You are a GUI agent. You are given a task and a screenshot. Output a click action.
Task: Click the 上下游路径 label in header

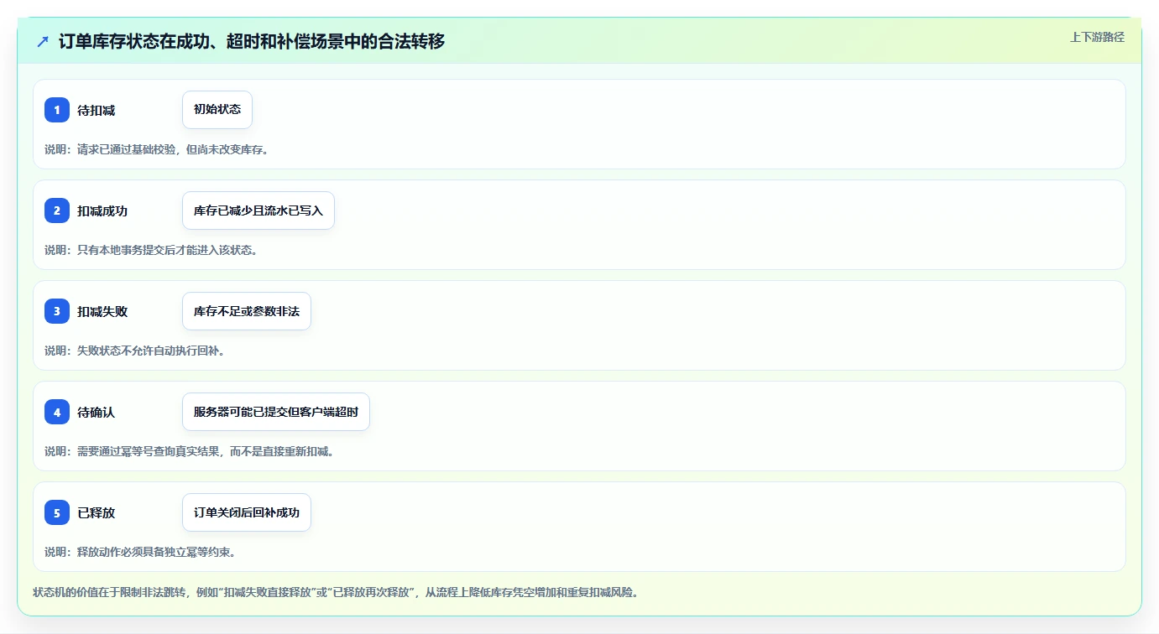(x=1097, y=37)
